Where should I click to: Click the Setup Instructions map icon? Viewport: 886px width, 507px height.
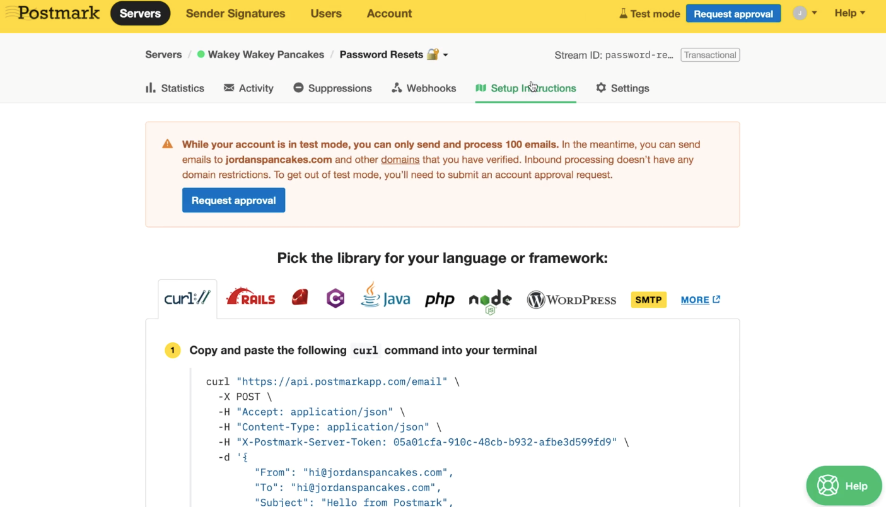point(481,88)
